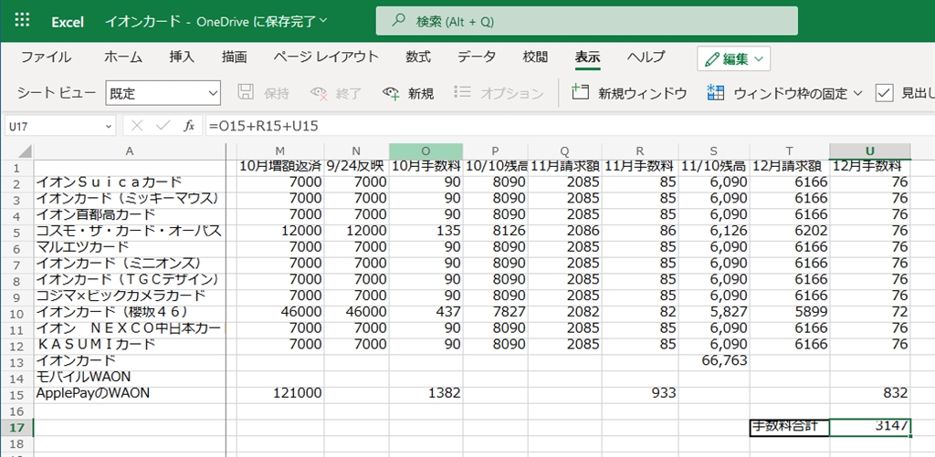Viewport: 935px width, 457px height.
Task: Click the 1382 fee total cell
Action: pyautogui.click(x=425, y=393)
